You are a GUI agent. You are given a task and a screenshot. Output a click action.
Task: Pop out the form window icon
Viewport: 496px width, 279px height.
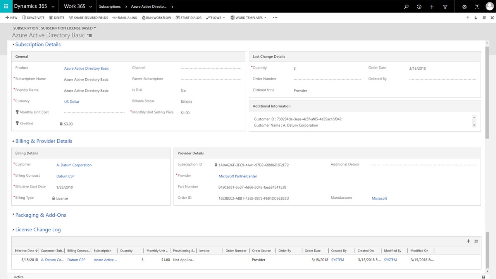(484, 18)
